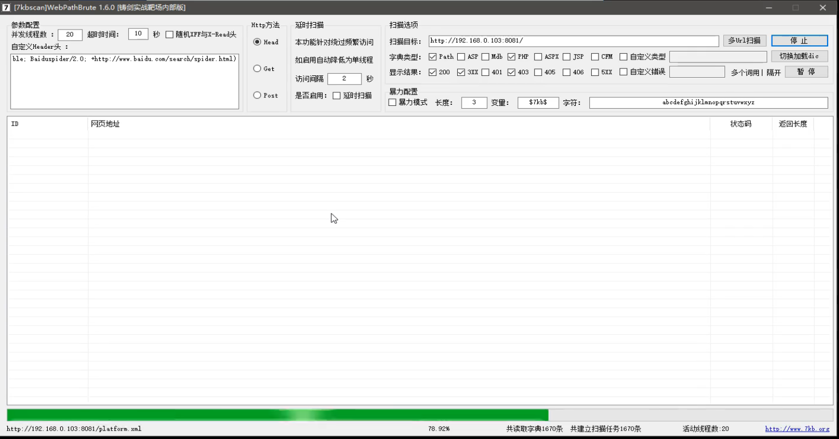Screen dimensions: 839x439
Task: Select the Post HTTP method
Action: click(x=257, y=95)
